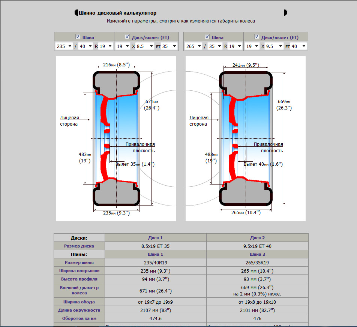The height and width of the screenshot is (327, 357).
Task: Click the 474.6 revolutions cell
Action: pyautogui.click(x=156, y=319)
